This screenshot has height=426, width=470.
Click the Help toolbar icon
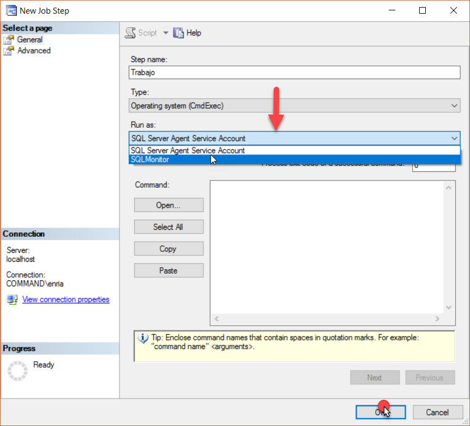179,33
